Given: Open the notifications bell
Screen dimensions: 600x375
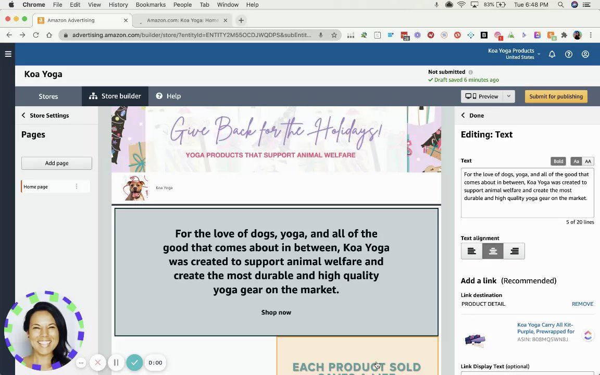Looking at the screenshot, I should 552,54.
